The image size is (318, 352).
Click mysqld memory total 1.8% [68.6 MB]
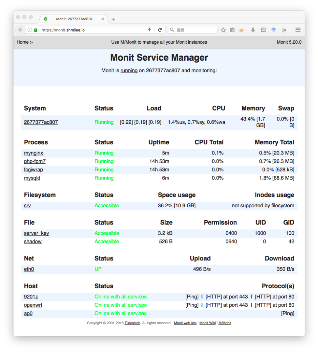point(277,178)
